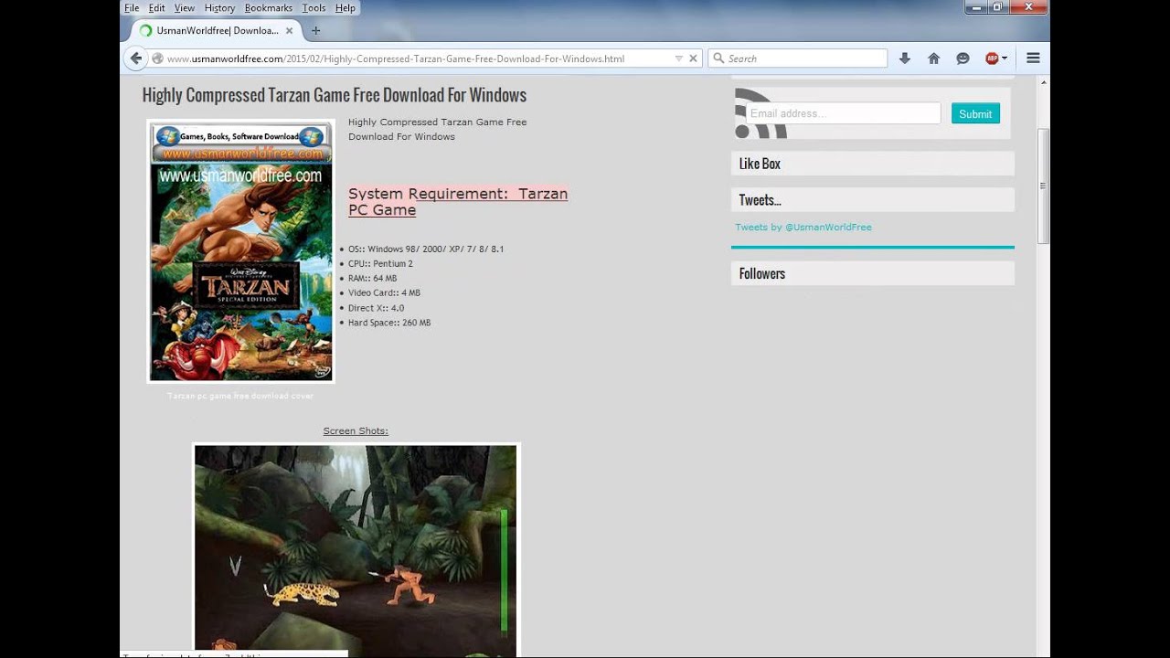
Task: Open the Help menu
Action: 346,8
